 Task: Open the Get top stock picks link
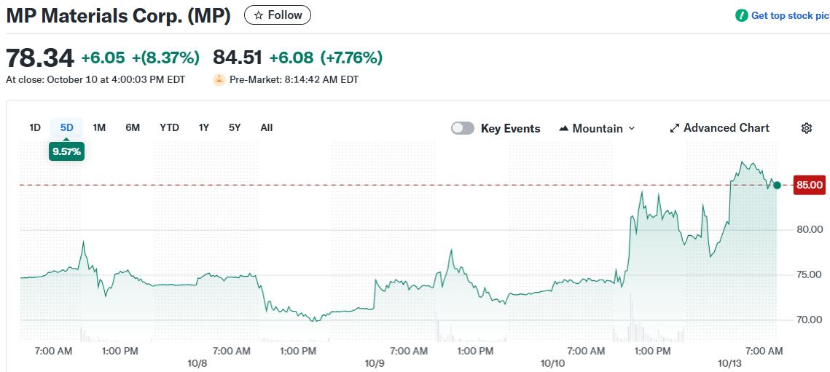790,15
